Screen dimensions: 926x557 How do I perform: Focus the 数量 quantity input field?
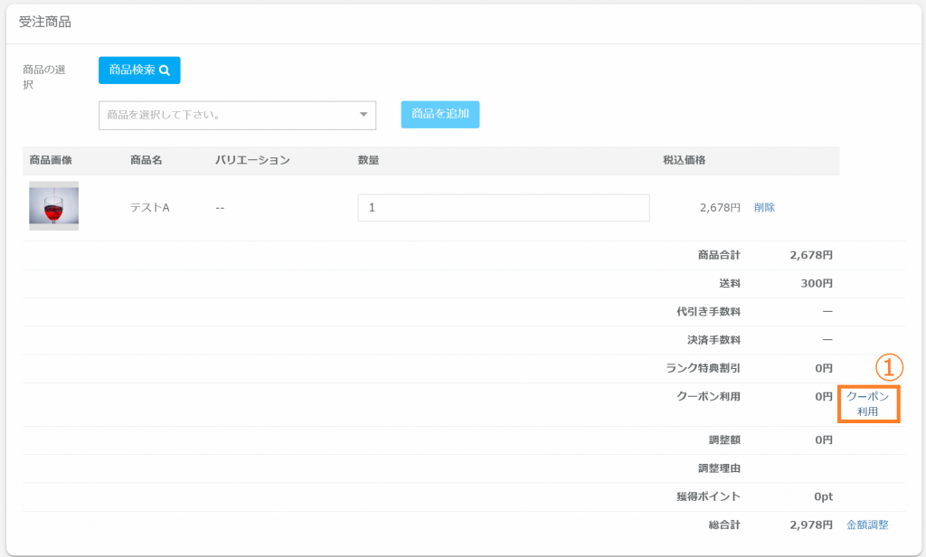pyautogui.click(x=503, y=207)
